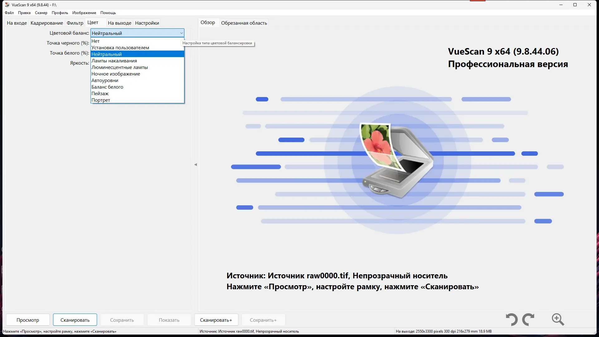The height and width of the screenshot is (337, 599).
Task: Switch to the На входе tab
Action: point(17,23)
